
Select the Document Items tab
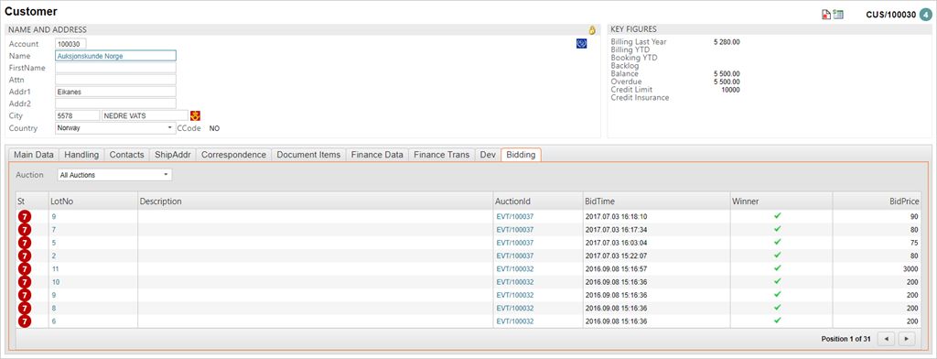click(308, 155)
